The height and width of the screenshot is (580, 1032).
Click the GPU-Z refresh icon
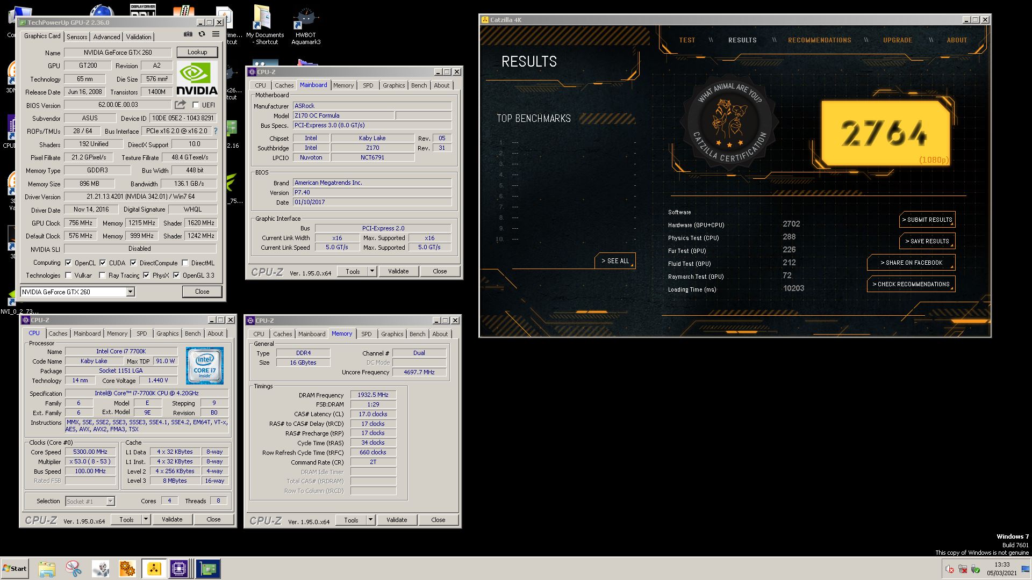(202, 34)
